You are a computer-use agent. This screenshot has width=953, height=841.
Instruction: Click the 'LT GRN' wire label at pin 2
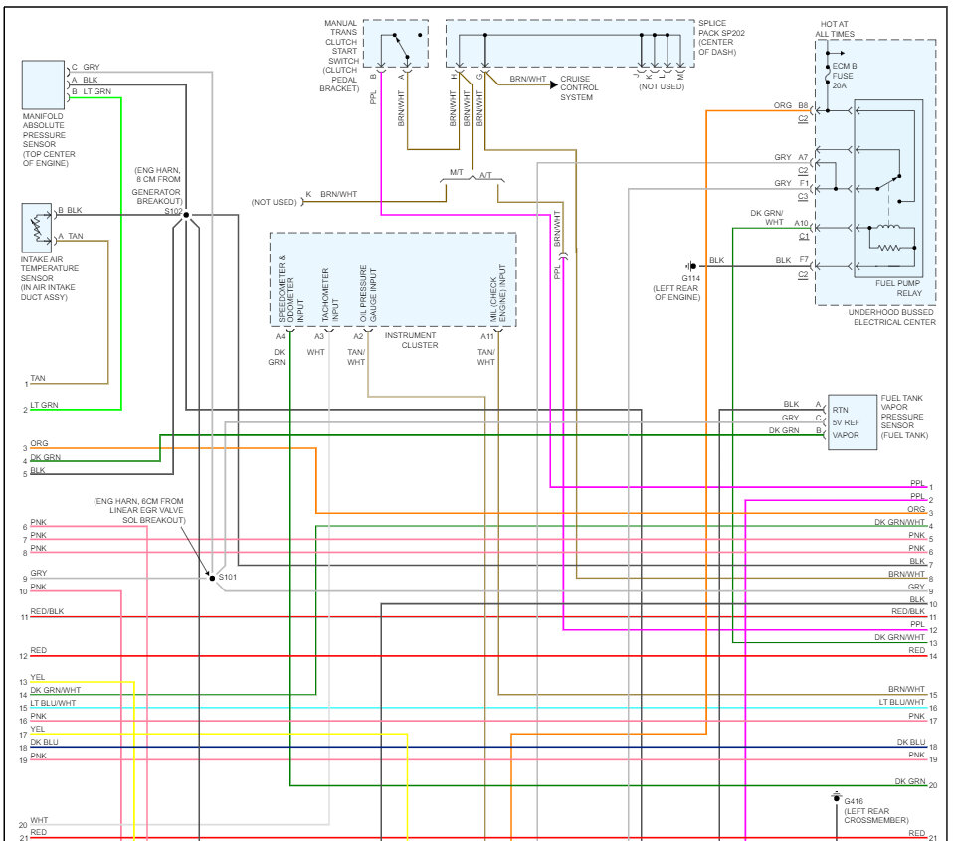(44, 405)
